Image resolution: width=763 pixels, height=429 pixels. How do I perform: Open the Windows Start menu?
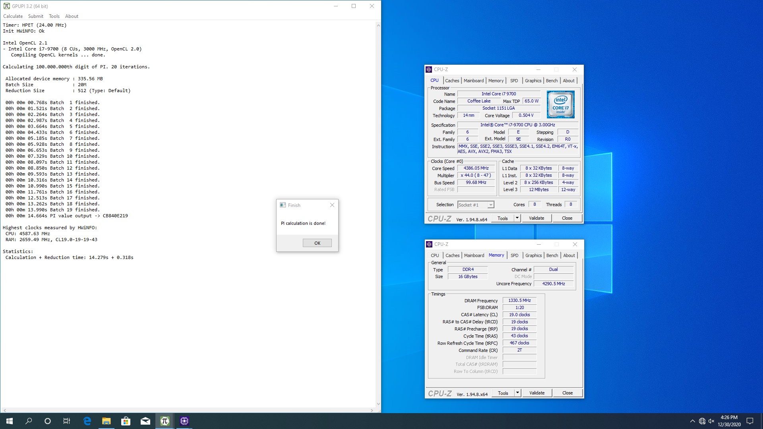tap(10, 421)
